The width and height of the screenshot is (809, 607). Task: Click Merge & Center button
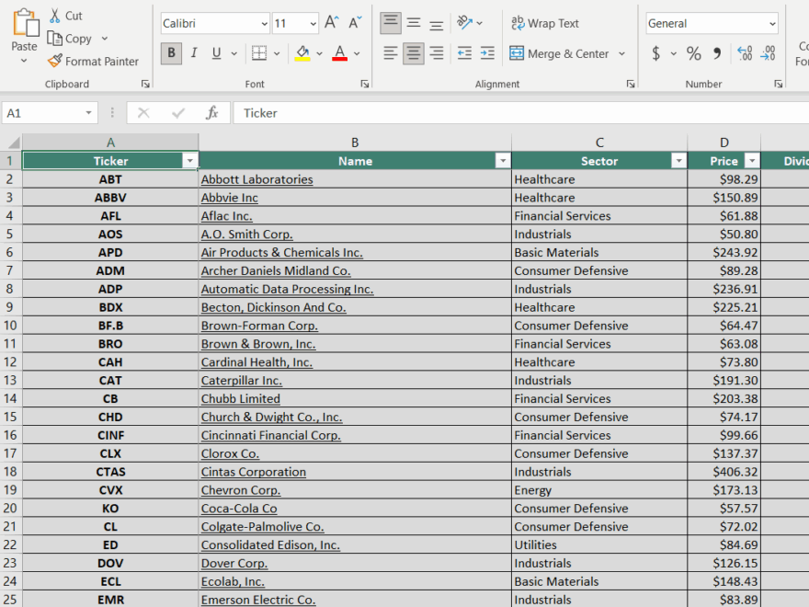click(559, 53)
